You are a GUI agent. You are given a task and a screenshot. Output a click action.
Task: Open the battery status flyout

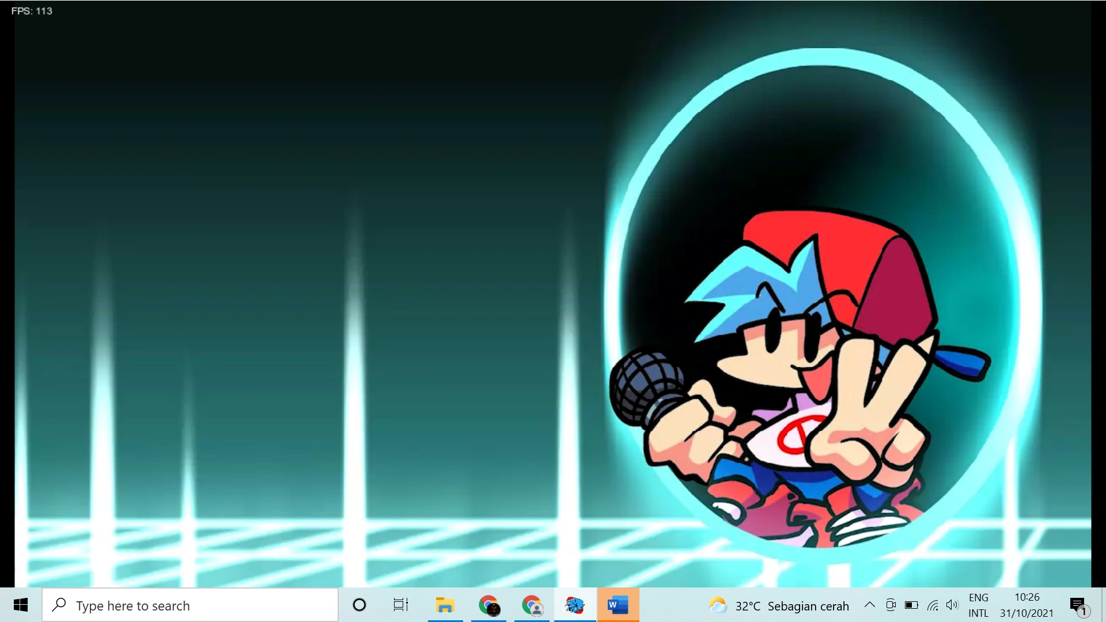(911, 605)
